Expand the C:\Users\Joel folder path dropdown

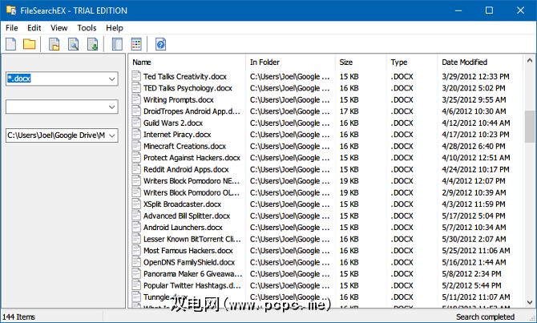[x=111, y=135]
